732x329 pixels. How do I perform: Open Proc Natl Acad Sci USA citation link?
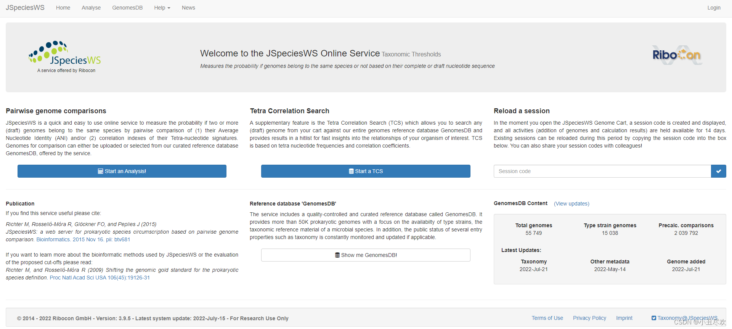click(x=100, y=278)
